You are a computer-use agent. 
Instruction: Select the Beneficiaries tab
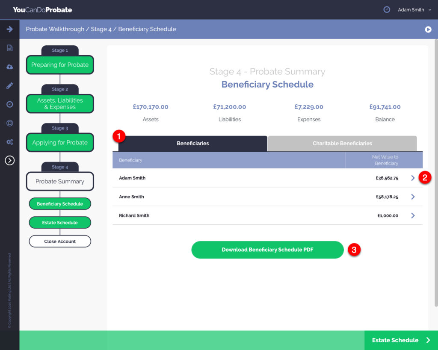click(192, 144)
